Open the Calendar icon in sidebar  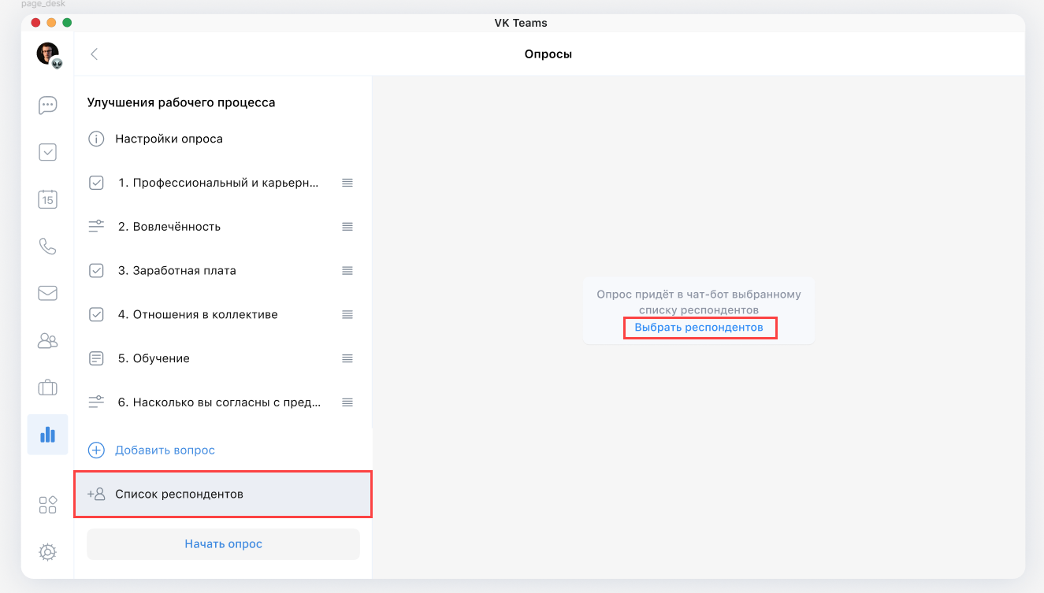point(47,199)
